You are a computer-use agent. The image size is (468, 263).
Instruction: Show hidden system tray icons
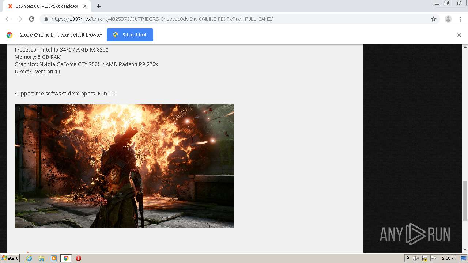point(408,258)
